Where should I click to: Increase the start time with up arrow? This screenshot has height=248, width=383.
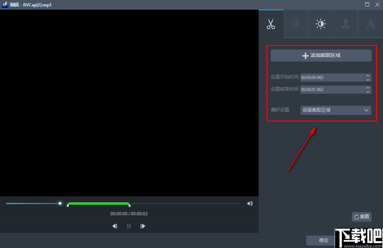368,75
